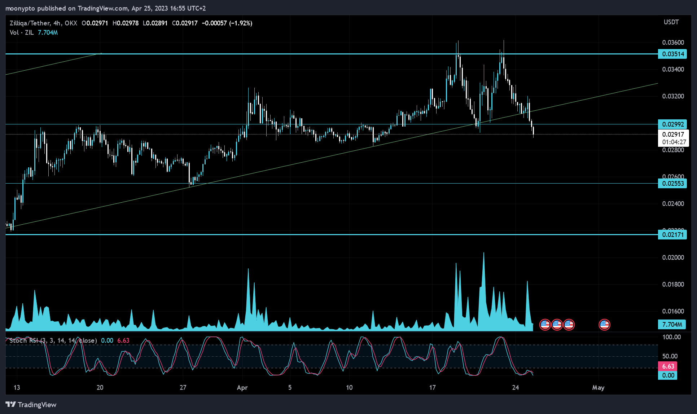Click the current price 0.02917 label
The image size is (697, 414).
click(x=673, y=135)
